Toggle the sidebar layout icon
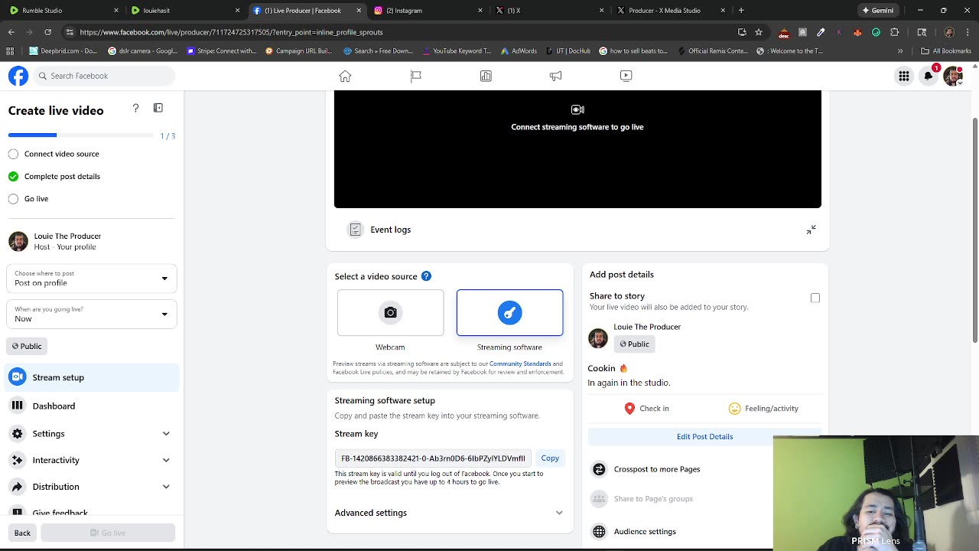The height and width of the screenshot is (551, 979). click(x=158, y=108)
